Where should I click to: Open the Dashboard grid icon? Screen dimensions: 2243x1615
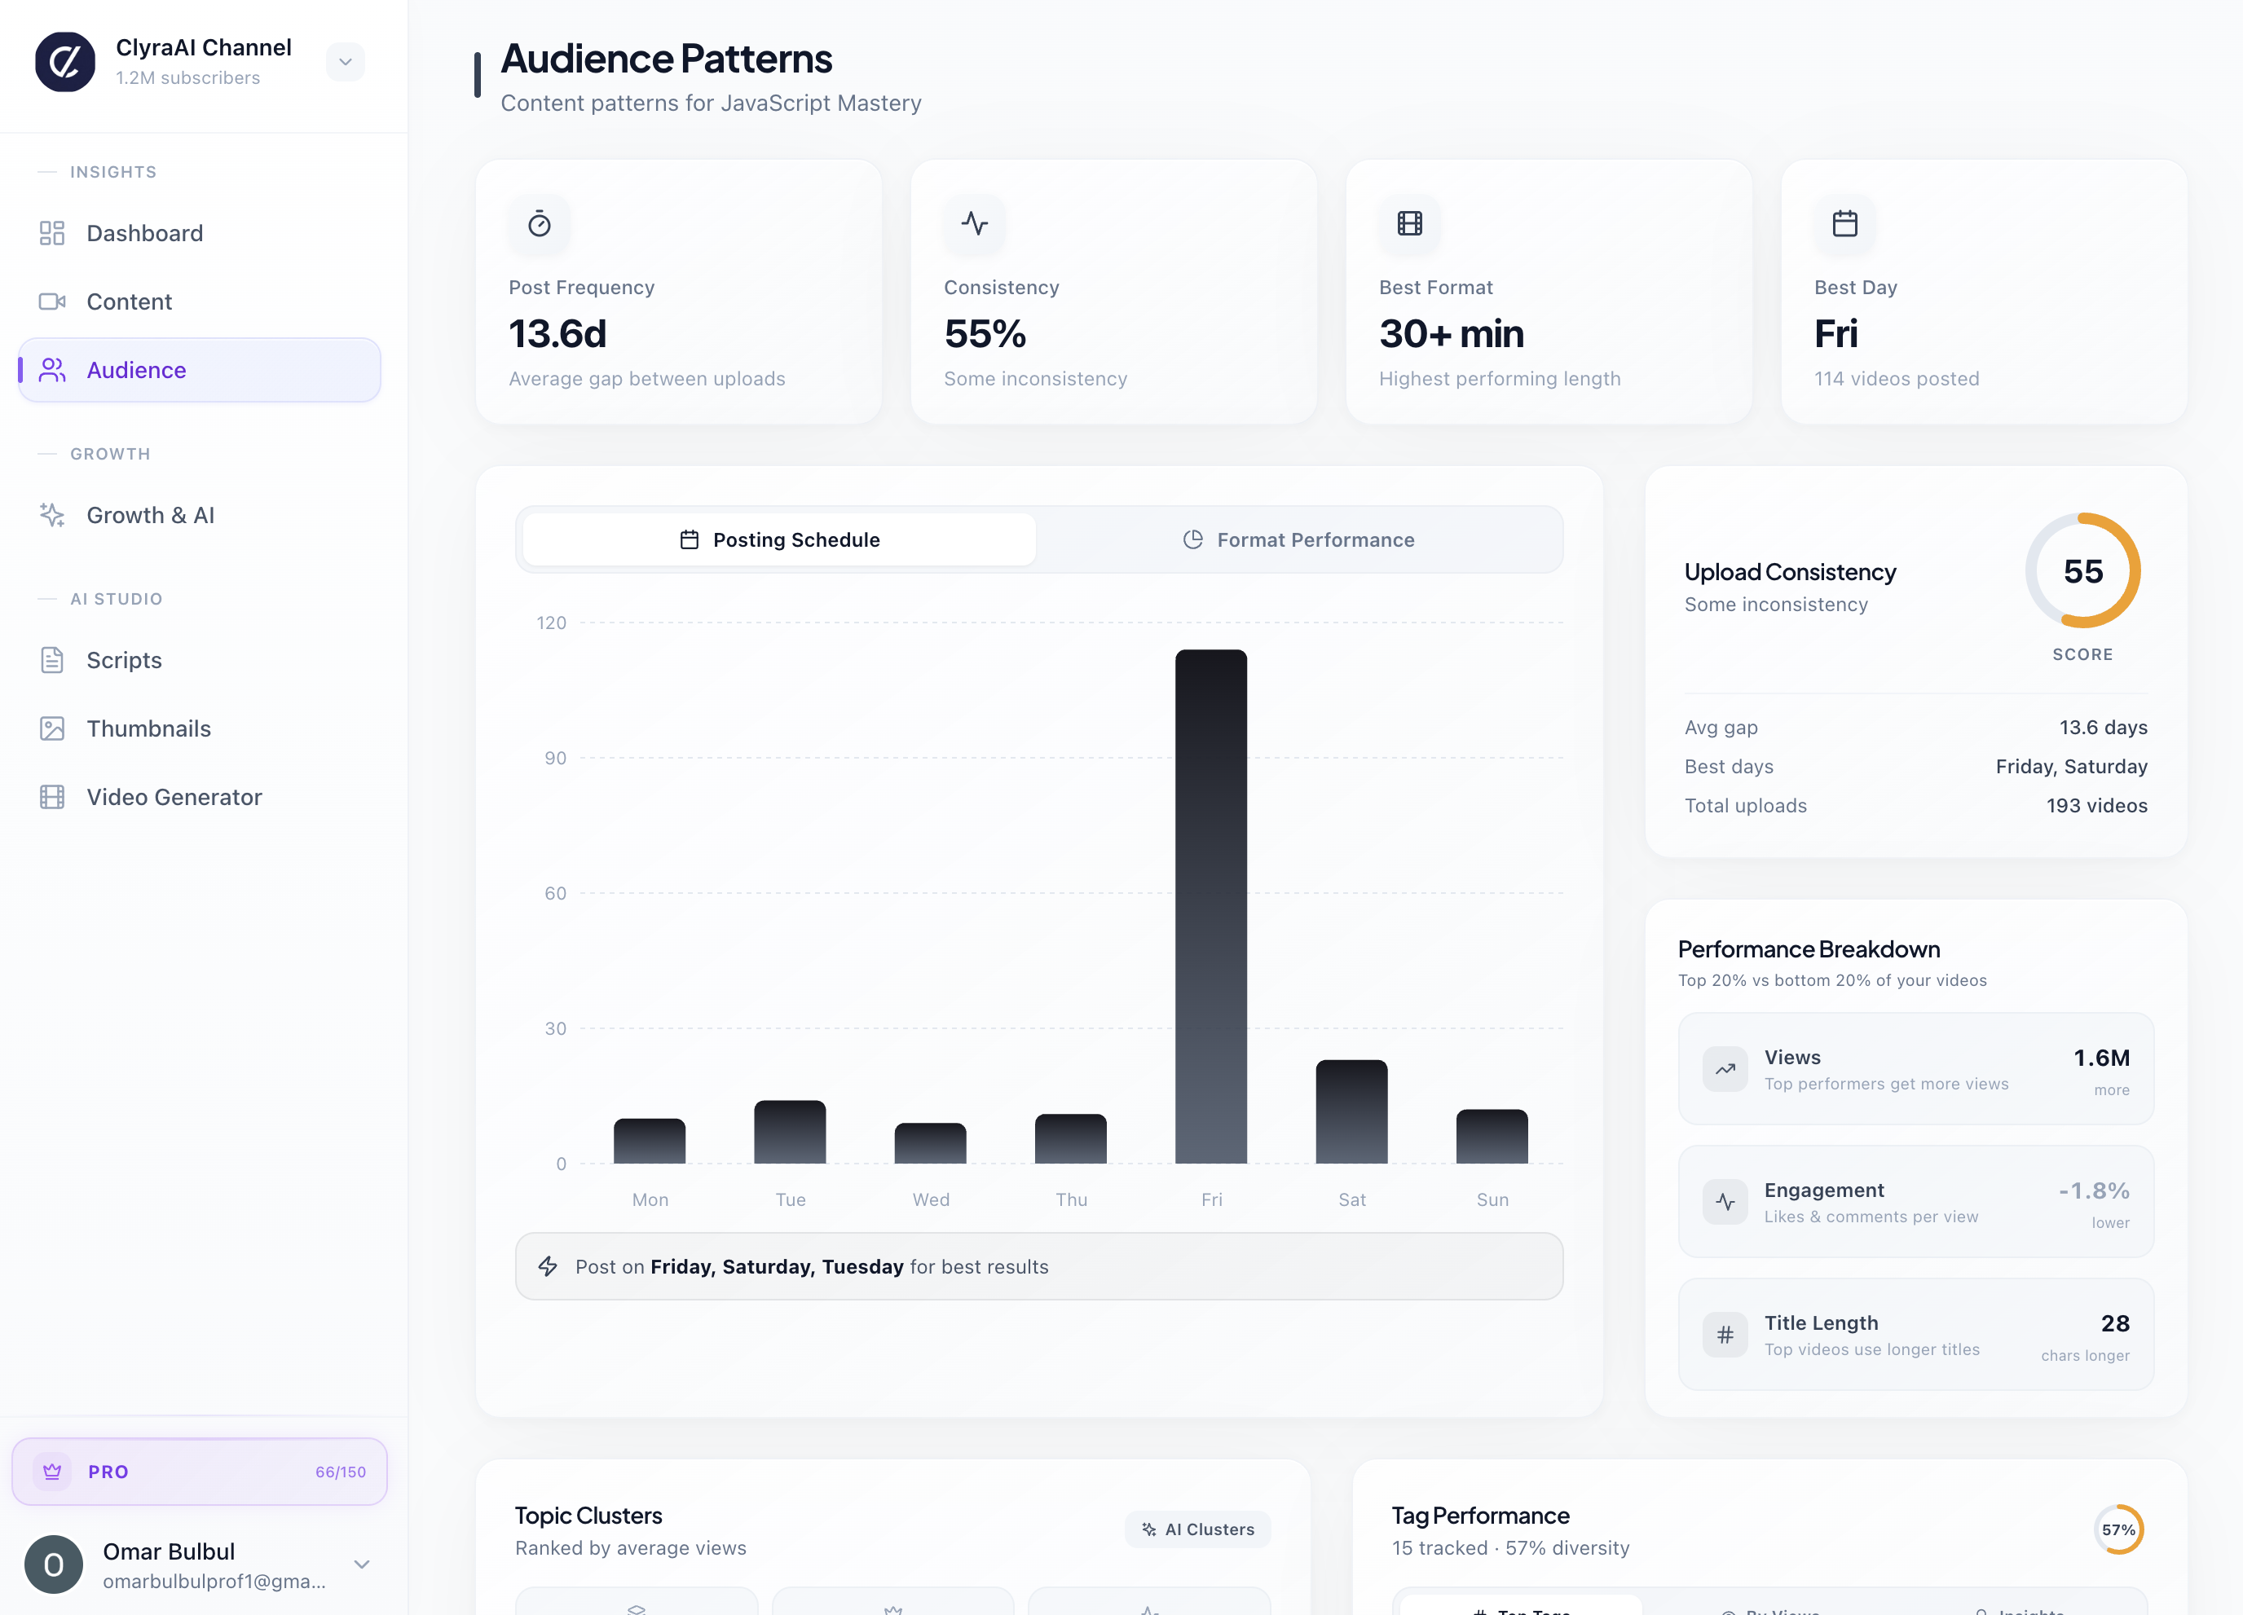[51, 233]
